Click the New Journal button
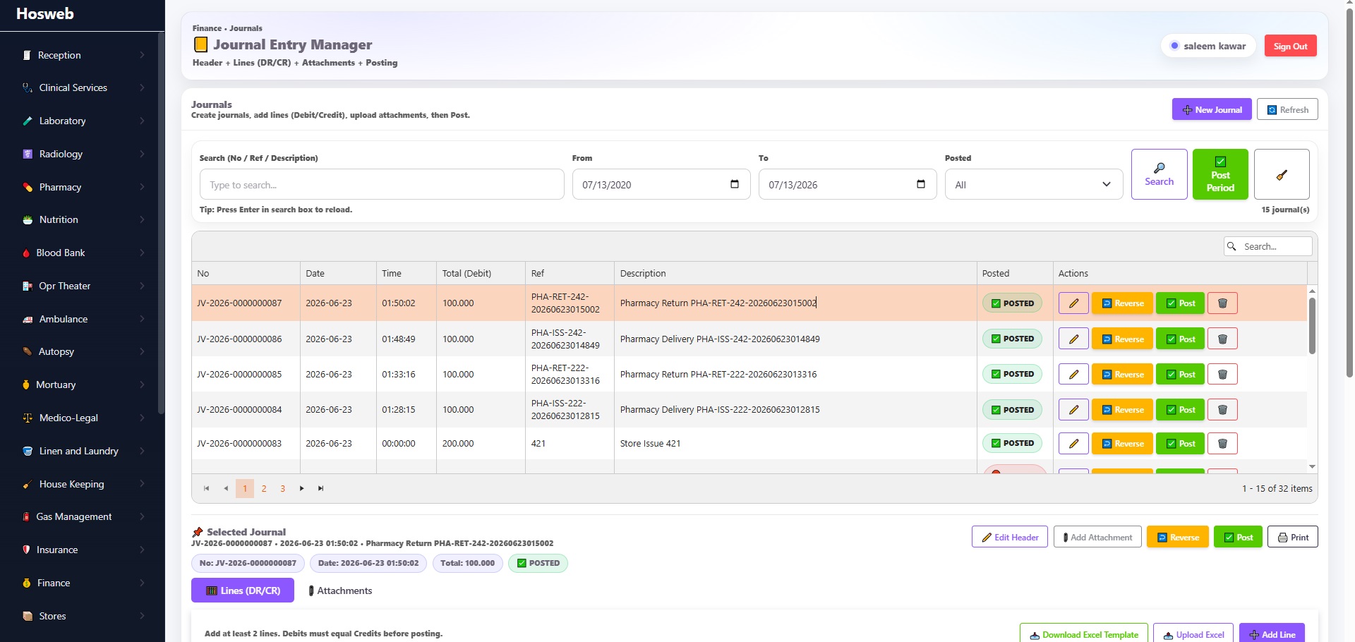This screenshot has height=642, width=1355. 1212,109
